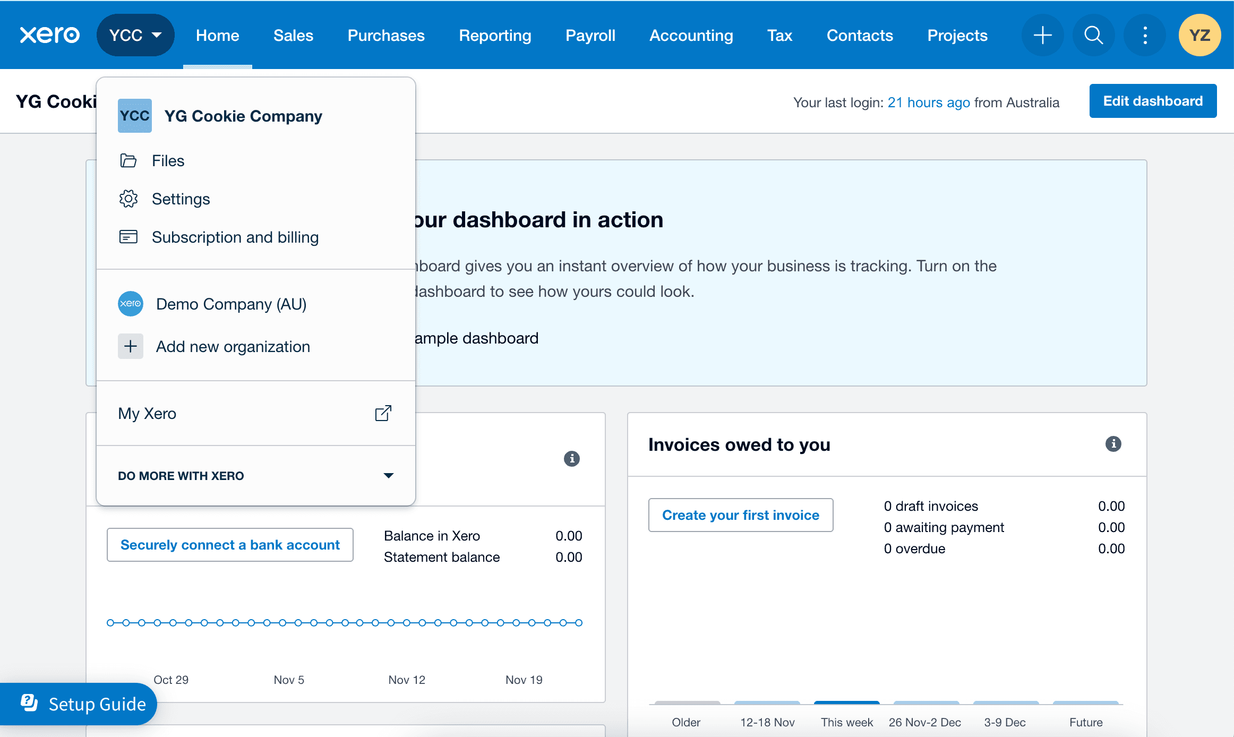This screenshot has height=737, width=1234.
Task: Collapse the YCC organization dropdown
Action: coord(135,35)
